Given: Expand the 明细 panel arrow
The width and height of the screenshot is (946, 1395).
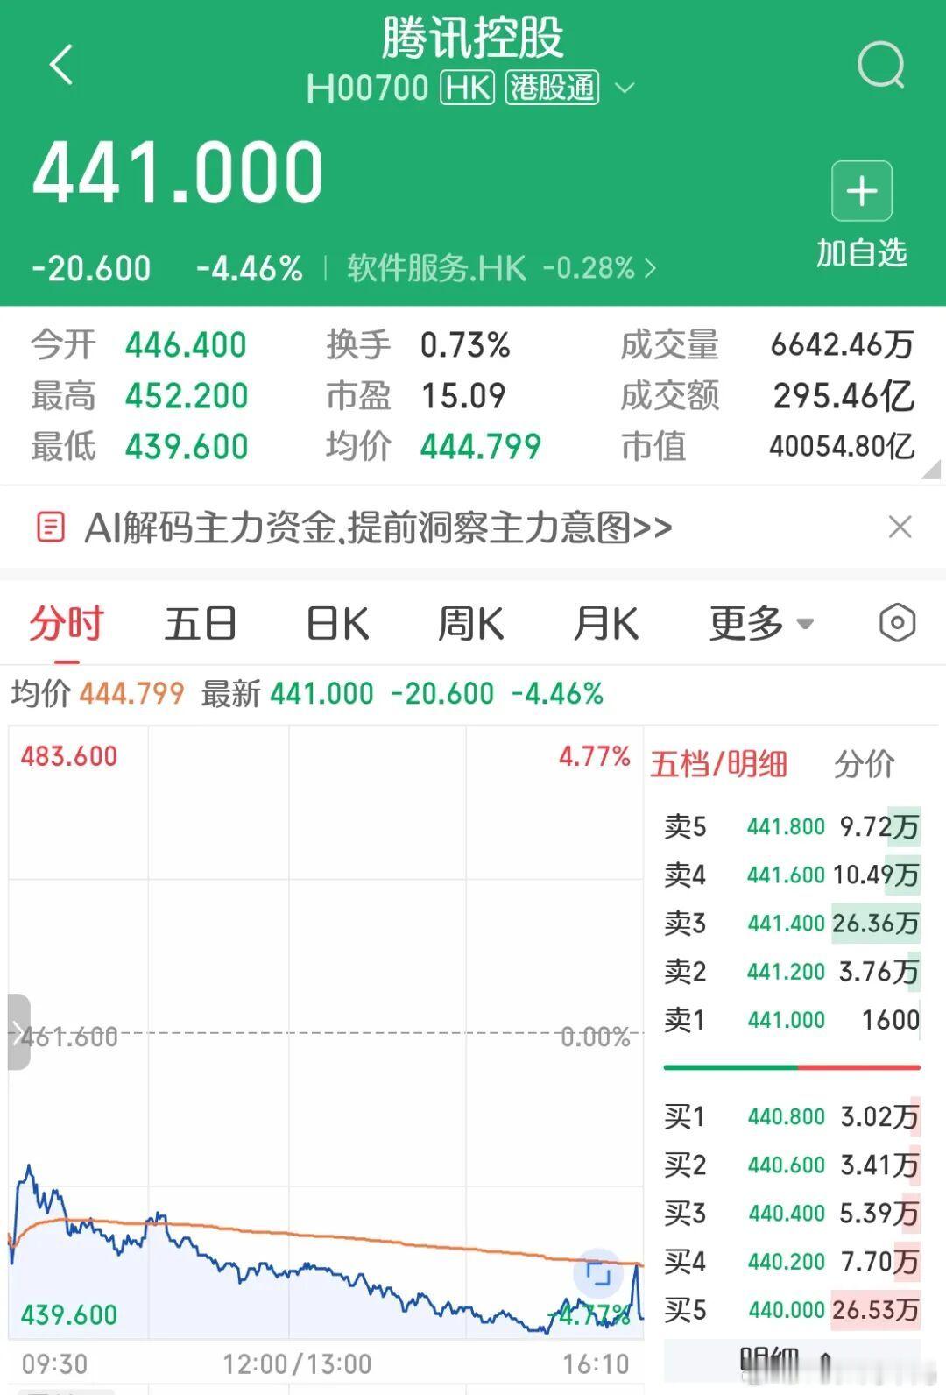Looking at the screenshot, I should [x=825, y=1360].
